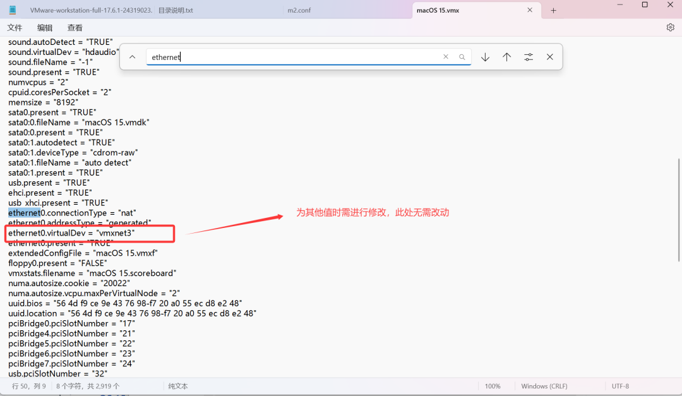Open find options sliders icon
Image resolution: width=682 pixels, height=396 pixels.
[x=529, y=57]
